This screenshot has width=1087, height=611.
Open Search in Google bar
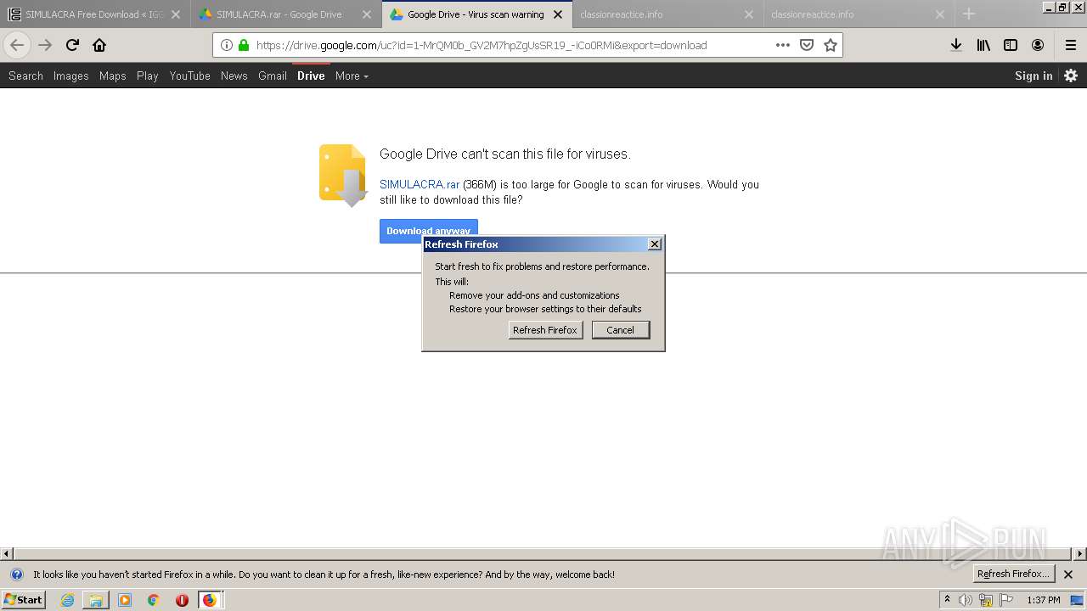(x=25, y=76)
